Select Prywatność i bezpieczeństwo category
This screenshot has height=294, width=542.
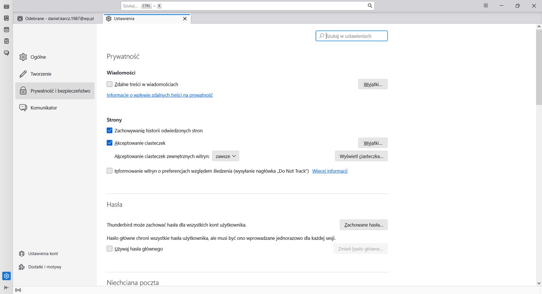pos(55,91)
